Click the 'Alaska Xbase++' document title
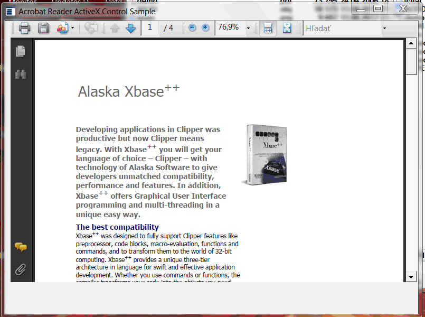 click(129, 91)
